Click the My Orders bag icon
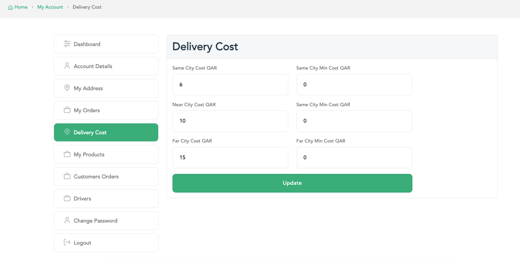This screenshot has width=520, height=264. pyautogui.click(x=67, y=110)
